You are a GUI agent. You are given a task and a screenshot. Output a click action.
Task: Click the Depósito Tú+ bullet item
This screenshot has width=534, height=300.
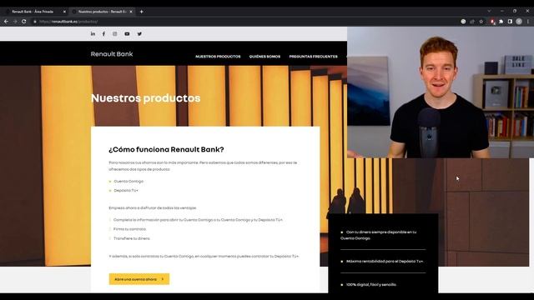[126, 191]
